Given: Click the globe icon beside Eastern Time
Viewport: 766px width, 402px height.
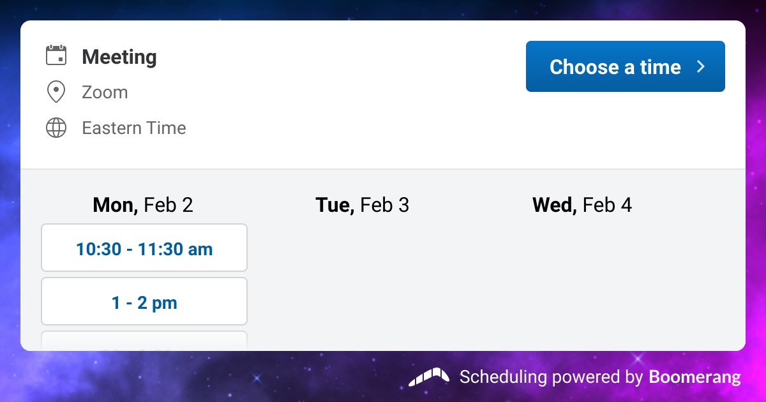Looking at the screenshot, I should [56, 128].
